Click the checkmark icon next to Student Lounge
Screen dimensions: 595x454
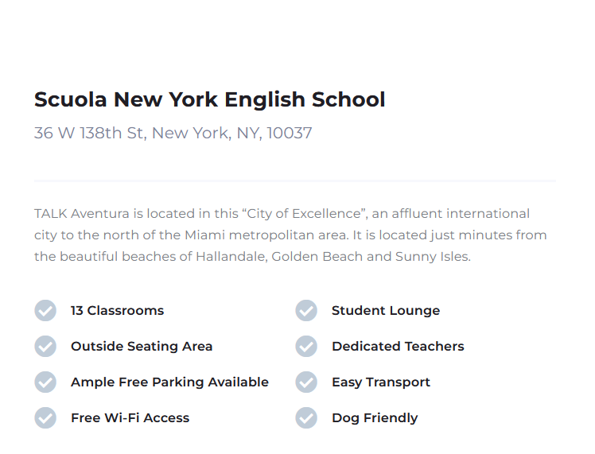pyautogui.click(x=306, y=311)
